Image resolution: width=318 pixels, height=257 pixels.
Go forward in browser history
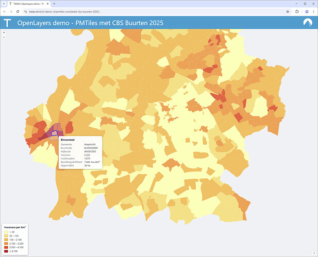[11, 12]
